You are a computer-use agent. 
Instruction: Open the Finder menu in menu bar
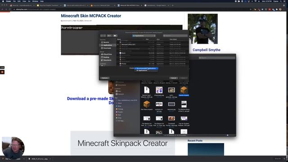pos(9,1)
